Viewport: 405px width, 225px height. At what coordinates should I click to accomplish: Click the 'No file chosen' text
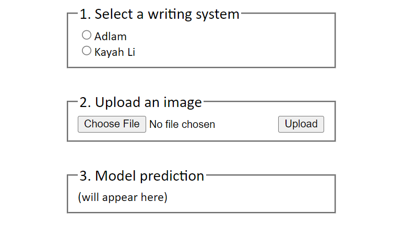(x=182, y=125)
